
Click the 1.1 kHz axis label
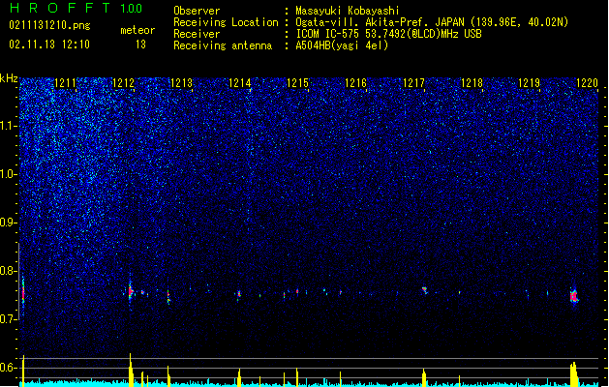pos(8,126)
